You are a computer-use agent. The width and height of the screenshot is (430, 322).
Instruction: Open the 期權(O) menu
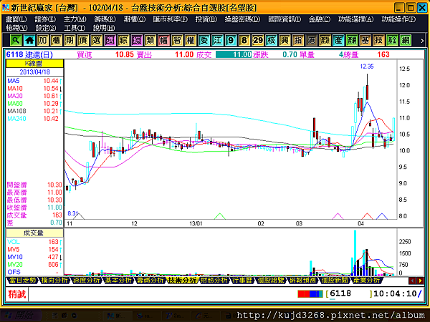[x=135, y=19]
